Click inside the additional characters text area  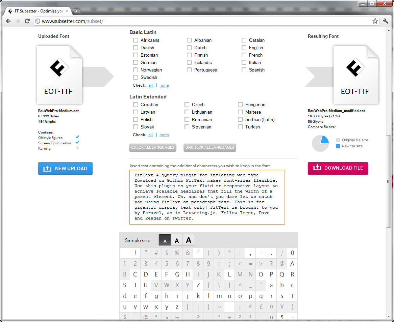(207, 197)
